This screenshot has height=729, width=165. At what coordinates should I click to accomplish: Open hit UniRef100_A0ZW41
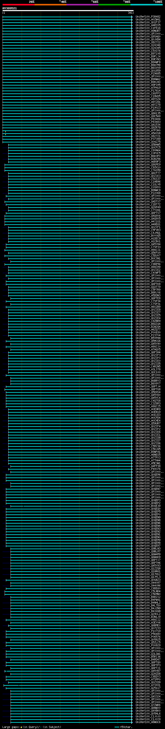[x=148, y=20]
